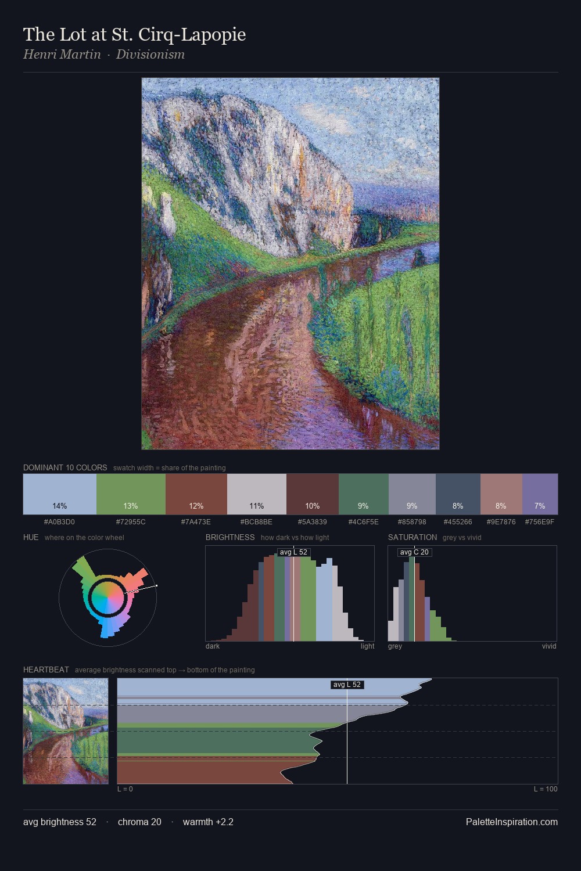
Task: Click the '#72955C' hex code text
Action: (131, 522)
